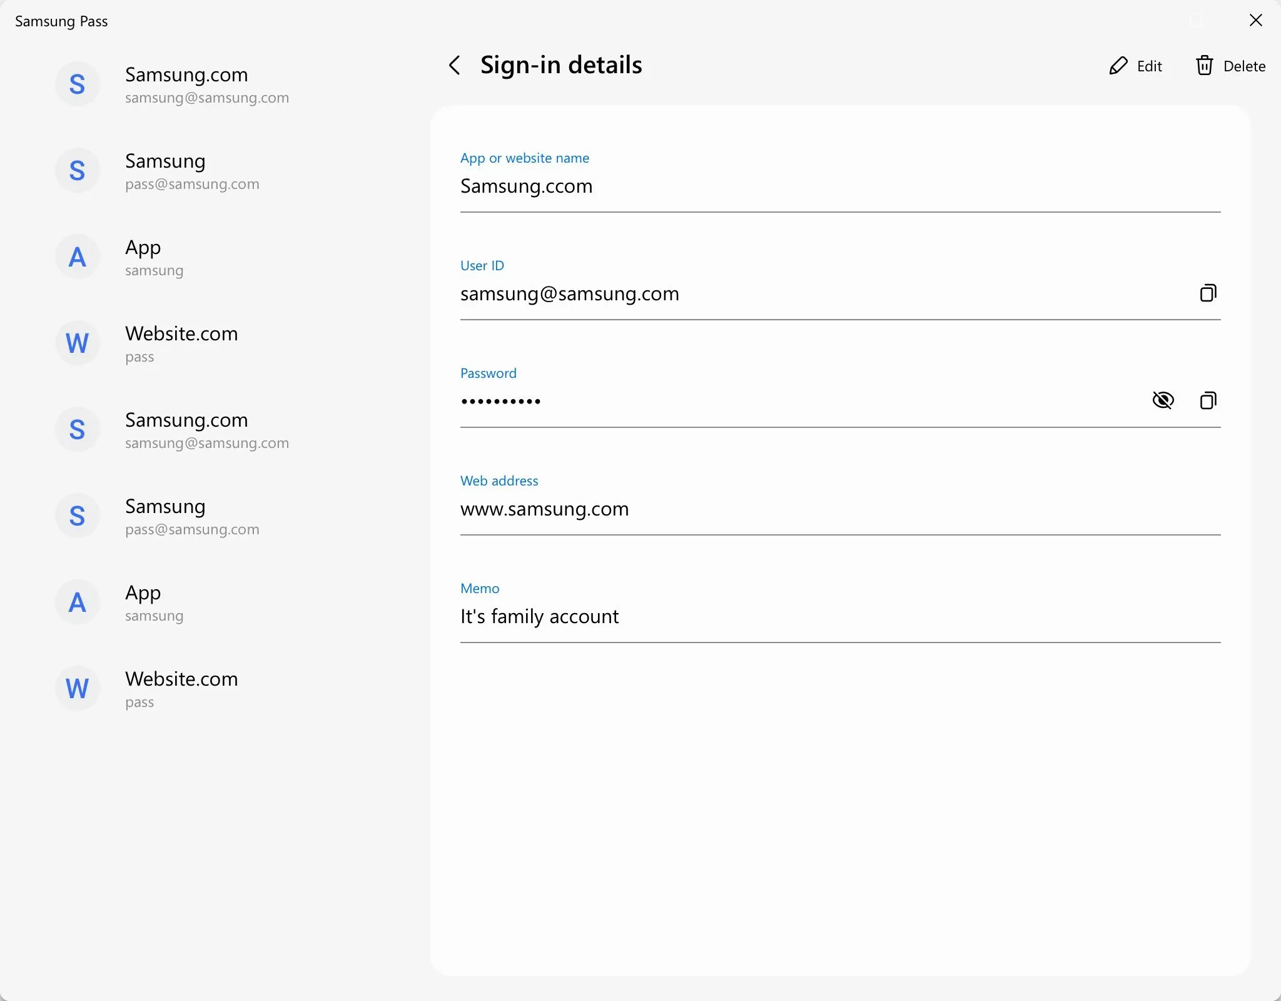Click the Delete trash button

pyautogui.click(x=1230, y=66)
